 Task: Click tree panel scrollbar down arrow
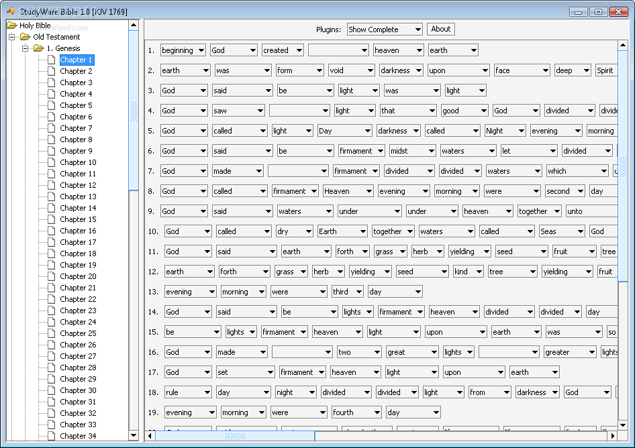click(134, 435)
